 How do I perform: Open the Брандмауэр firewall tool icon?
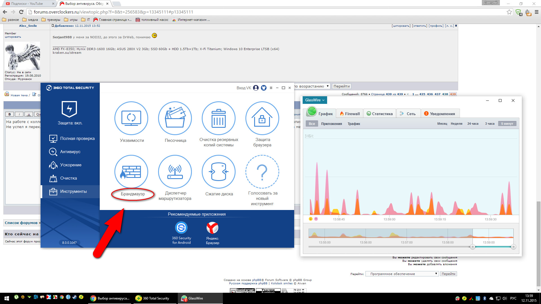(x=131, y=172)
